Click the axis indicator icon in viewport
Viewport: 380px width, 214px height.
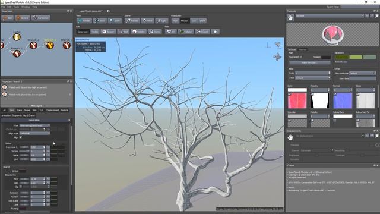268,45
